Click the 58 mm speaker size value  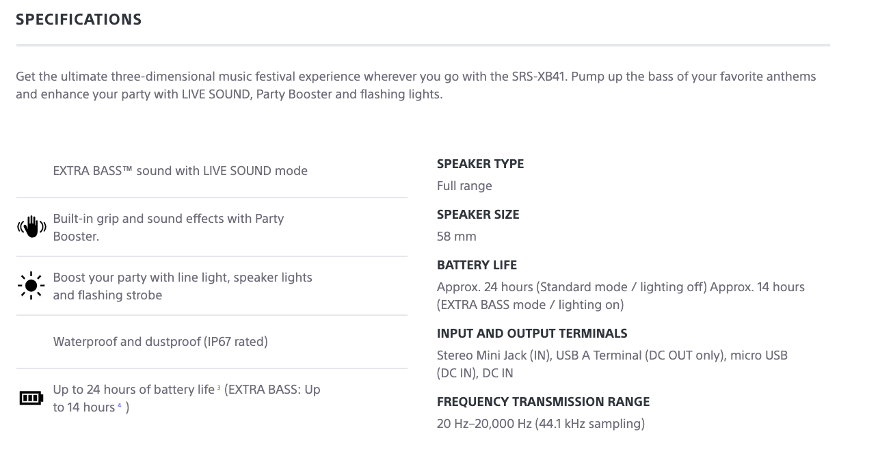[457, 237]
